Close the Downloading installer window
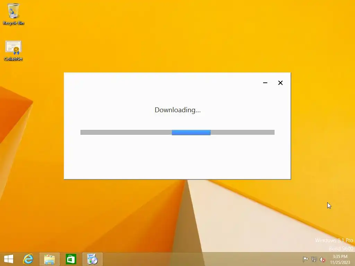355x266 pixels. point(280,83)
